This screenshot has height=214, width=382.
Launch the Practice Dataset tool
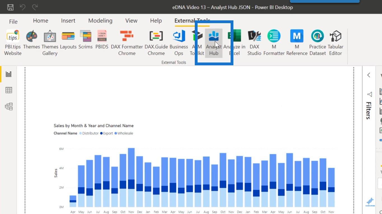pyautogui.click(x=318, y=43)
